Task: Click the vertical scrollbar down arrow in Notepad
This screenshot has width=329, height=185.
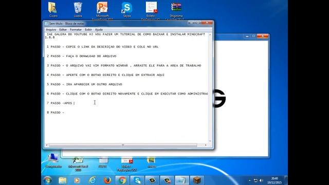Action: pos(210,141)
